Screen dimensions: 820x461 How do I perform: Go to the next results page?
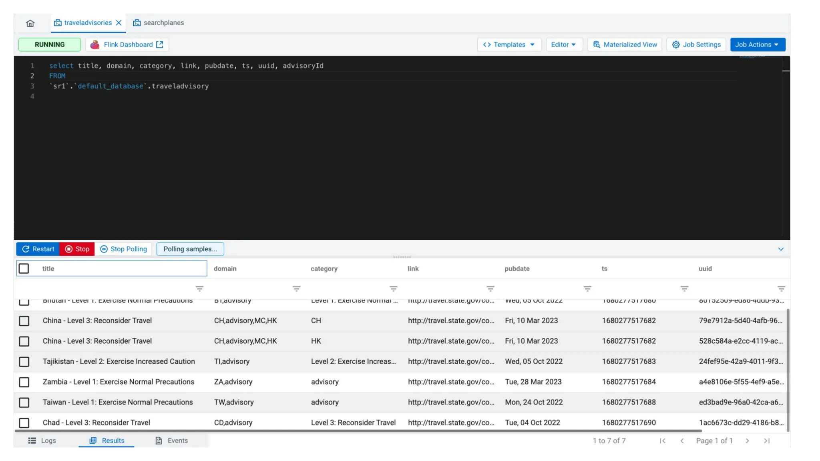coord(747,441)
